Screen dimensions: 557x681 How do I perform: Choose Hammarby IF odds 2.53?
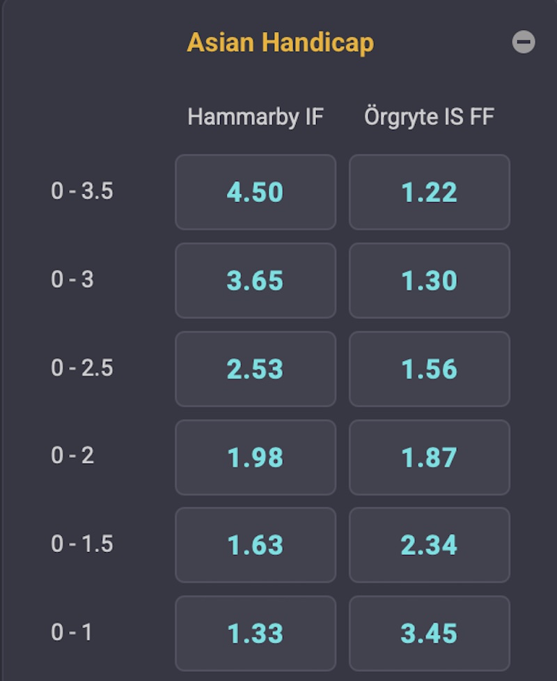[255, 369]
